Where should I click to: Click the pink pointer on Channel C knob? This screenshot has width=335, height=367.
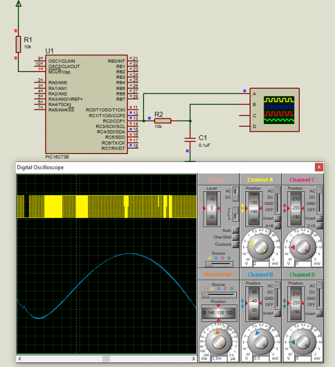click(293, 247)
